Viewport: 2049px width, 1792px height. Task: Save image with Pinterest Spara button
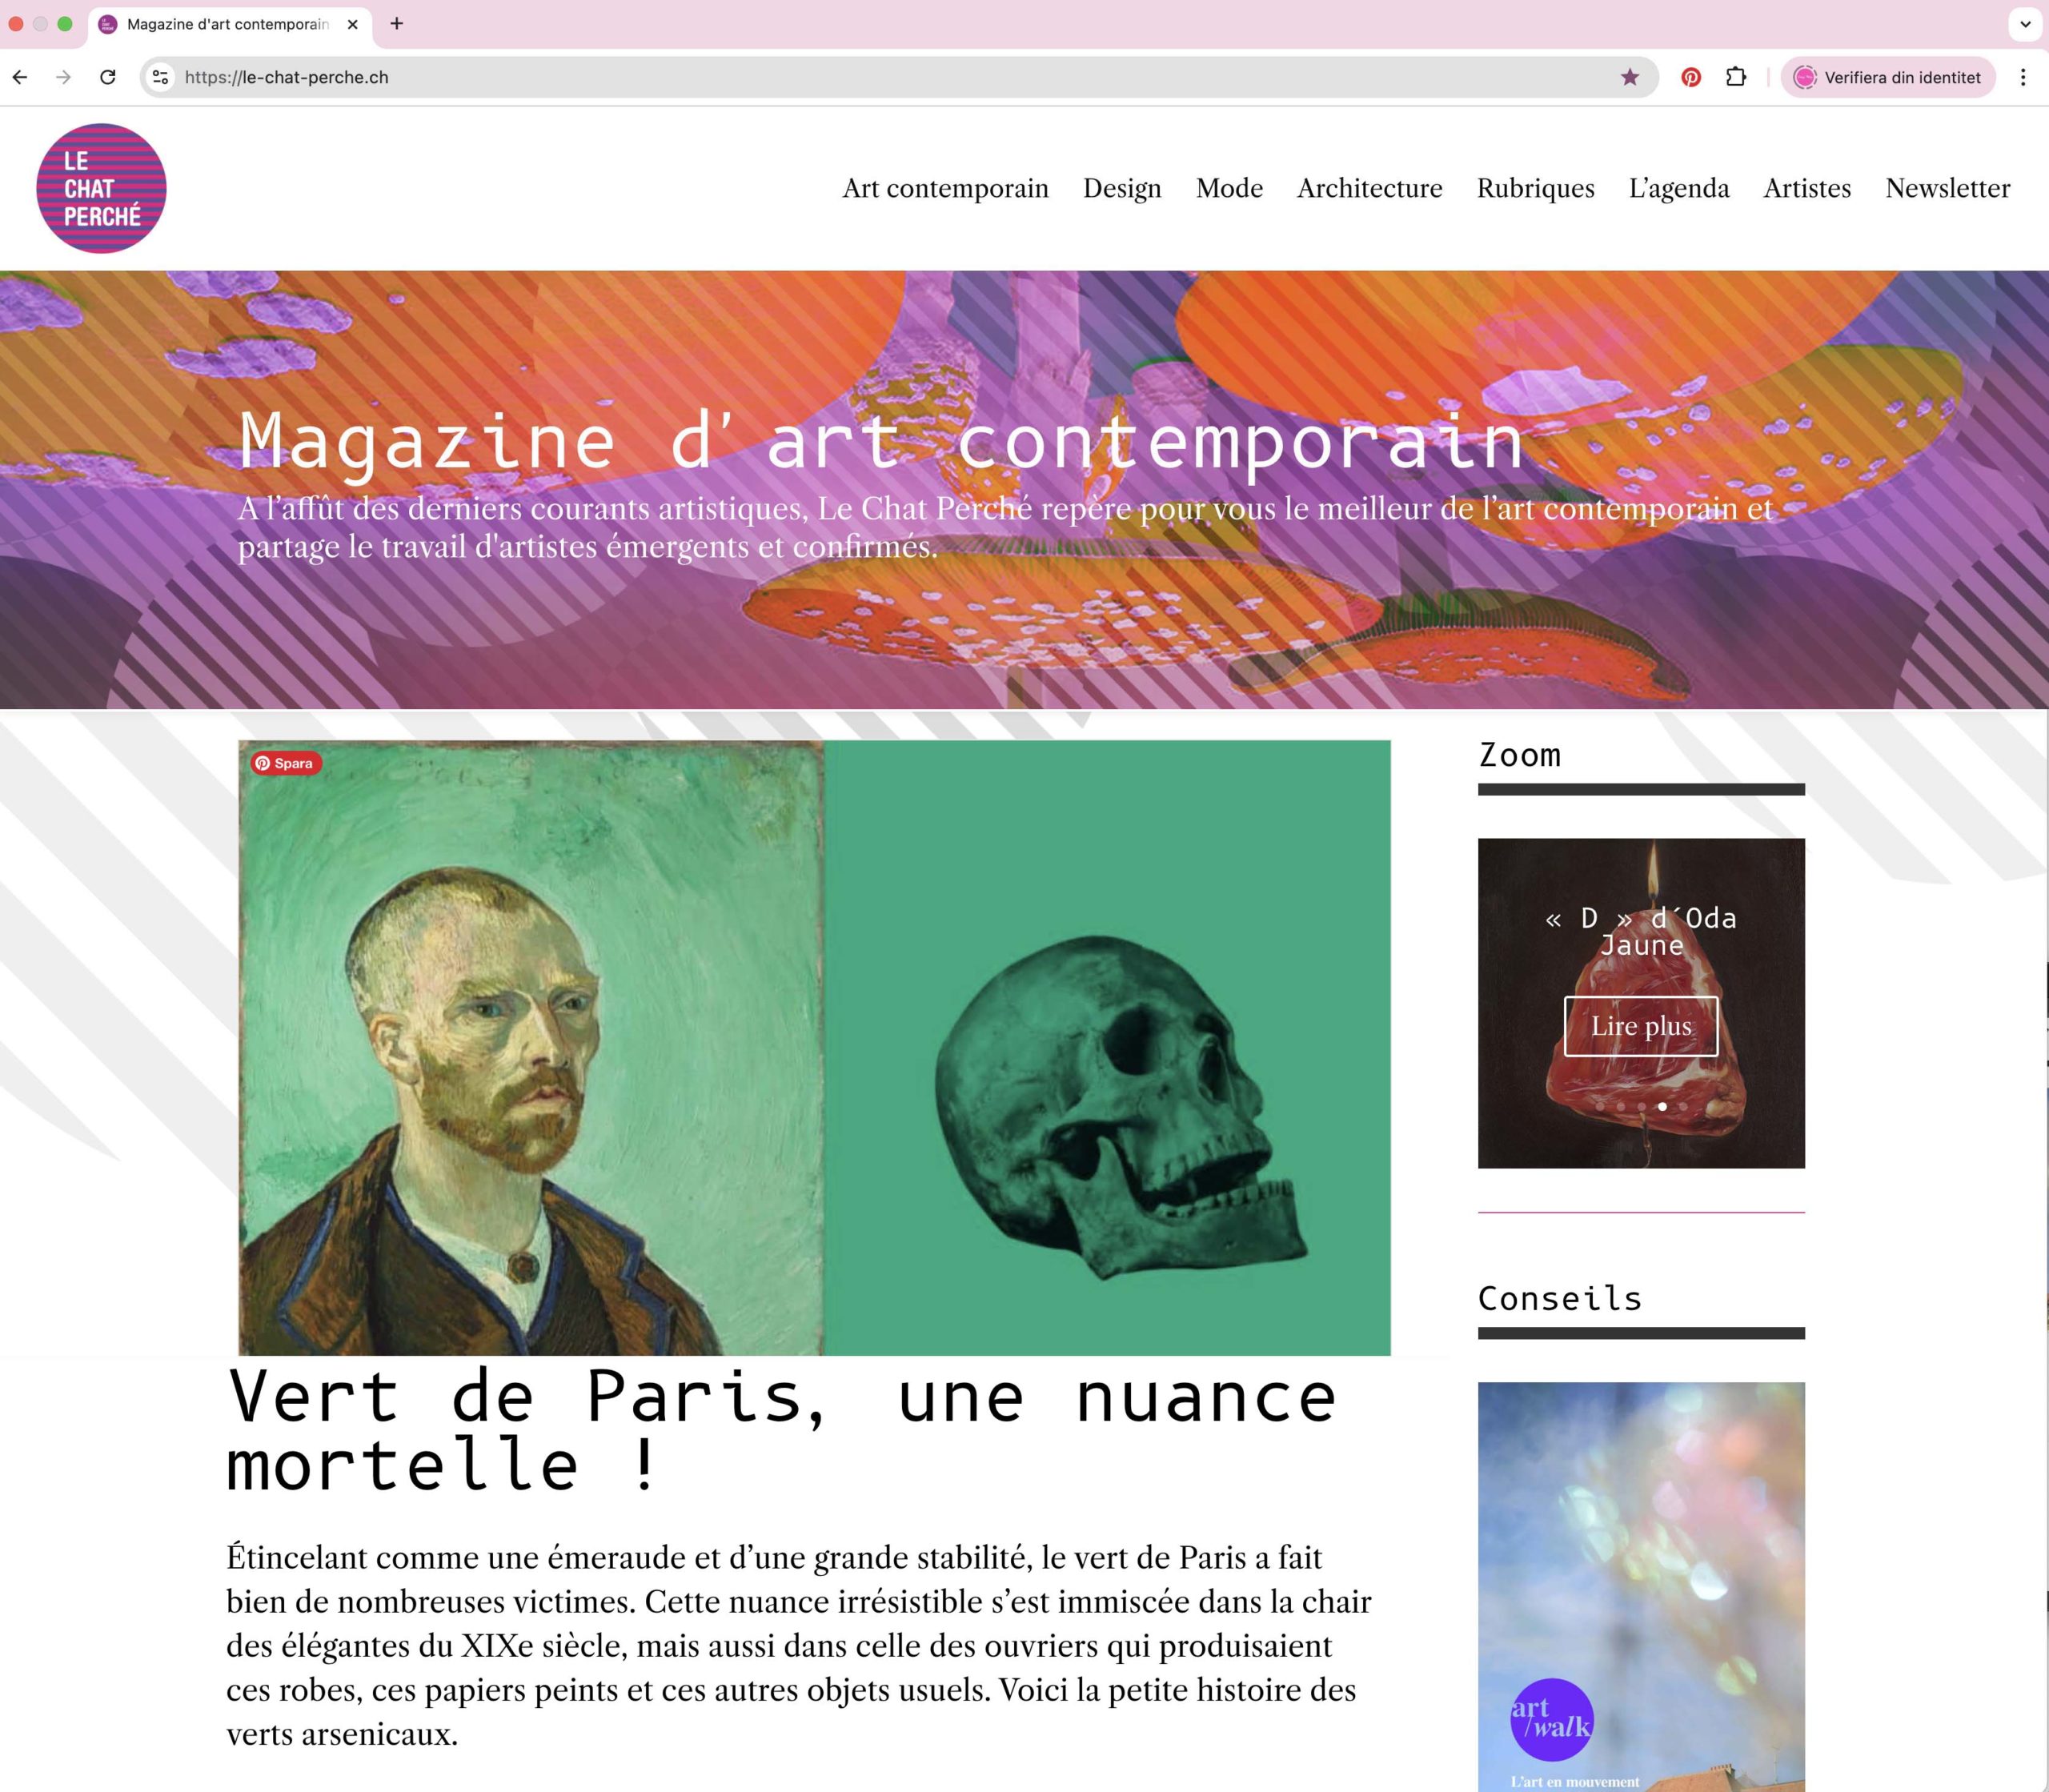(x=286, y=763)
